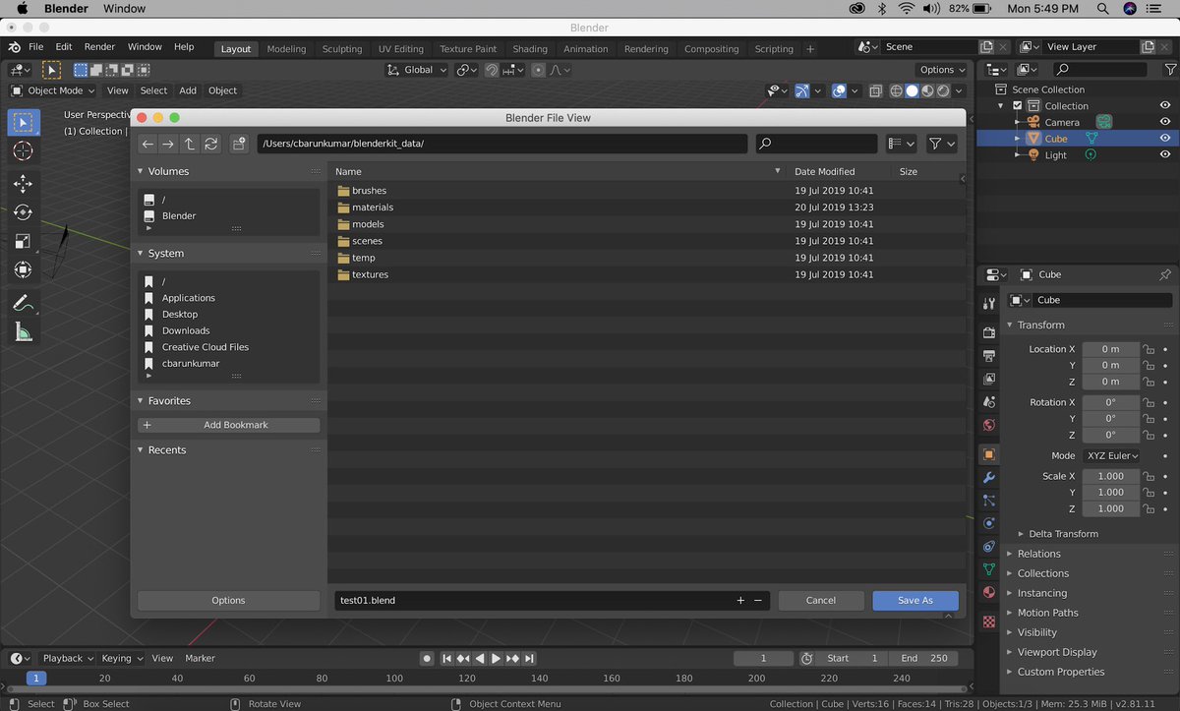
Task: Increment filename number with plus icon
Action: 740,600
